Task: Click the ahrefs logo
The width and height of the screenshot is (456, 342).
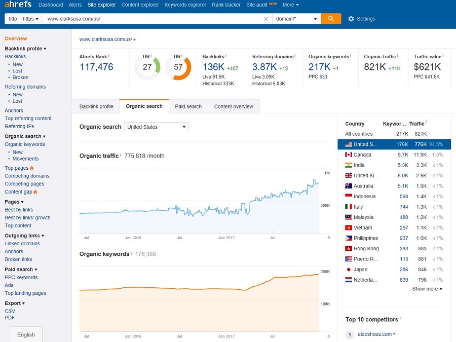Action: (18, 4)
